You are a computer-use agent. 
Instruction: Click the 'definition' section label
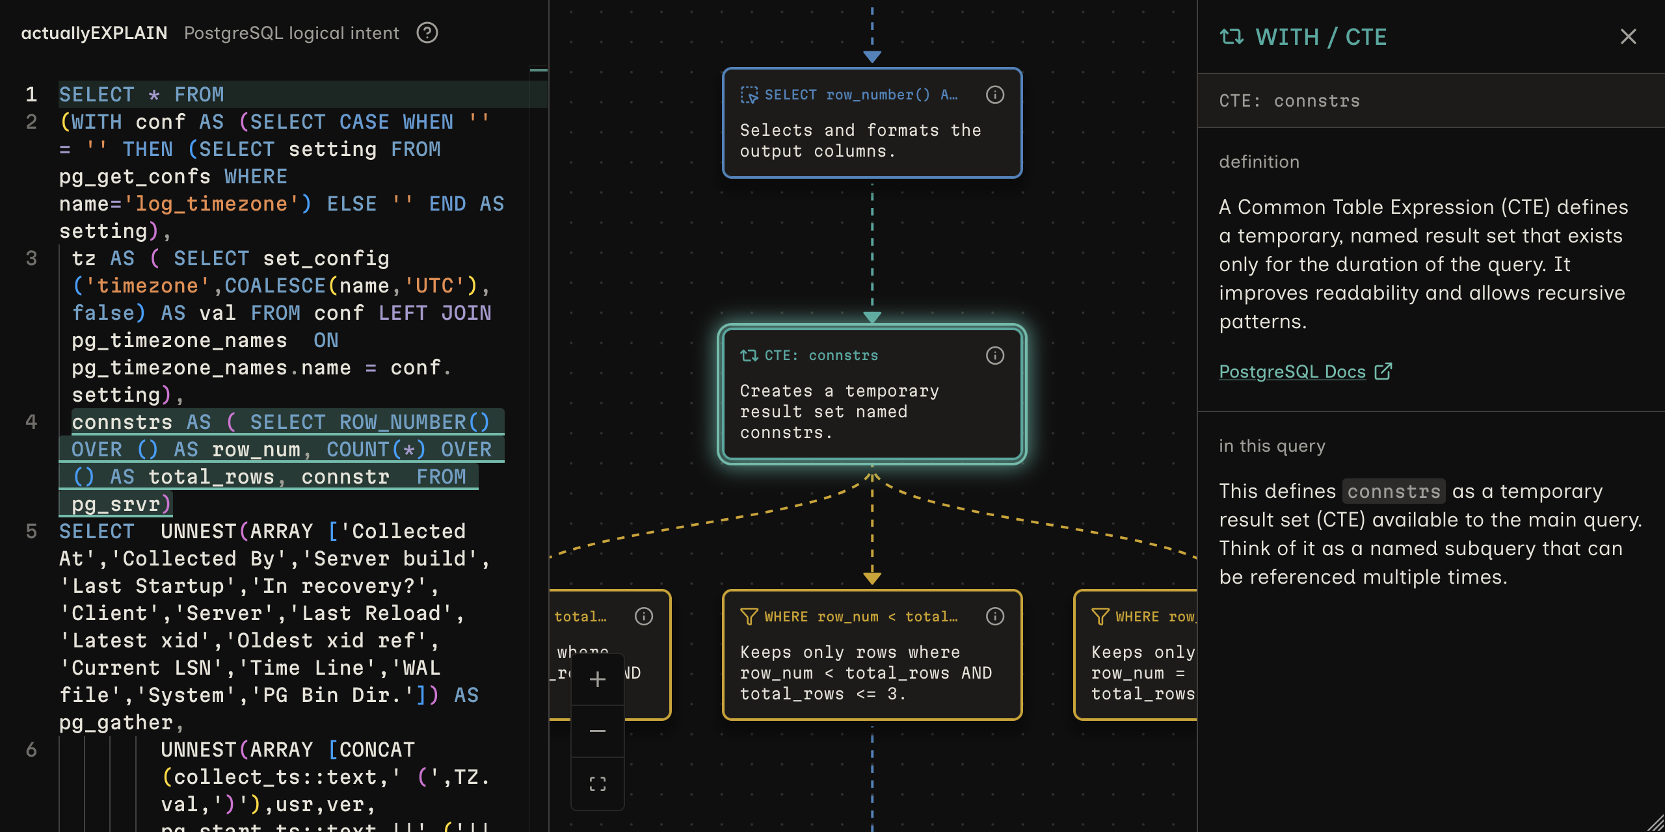1259,162
